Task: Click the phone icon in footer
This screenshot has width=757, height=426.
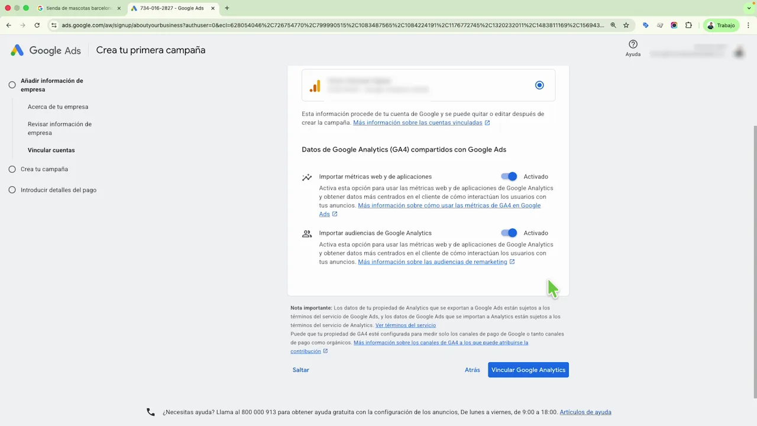Action: (151, 412)
